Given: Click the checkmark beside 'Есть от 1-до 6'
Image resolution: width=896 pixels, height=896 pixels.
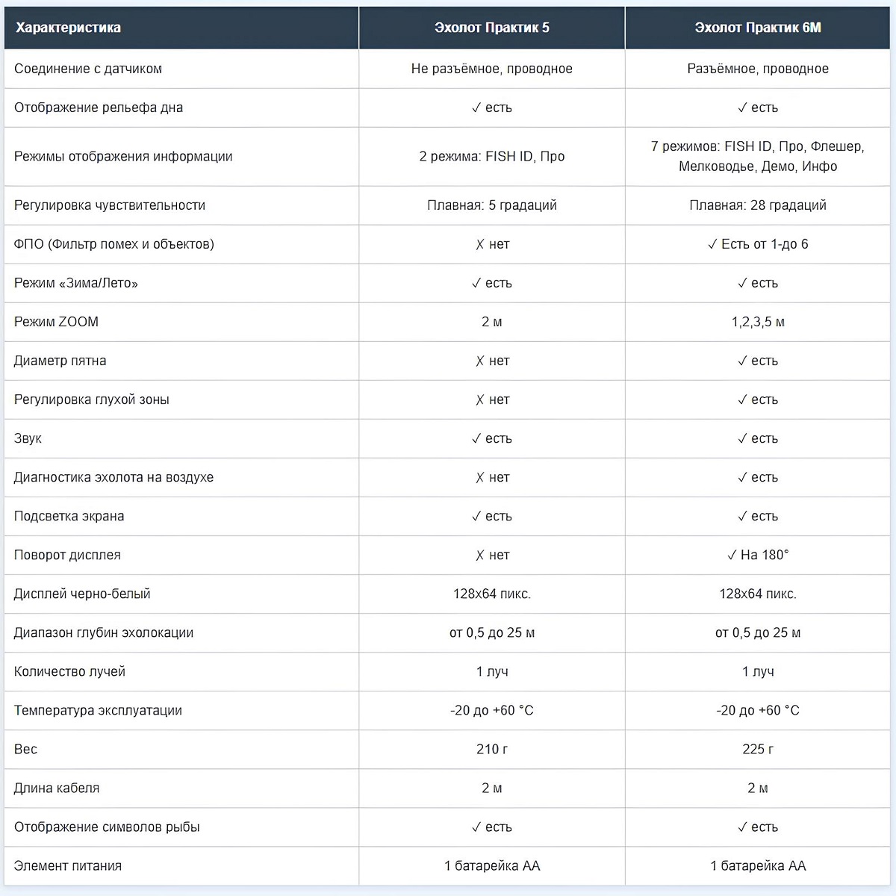Looking at the screenshot, I should pyautogui.click(x=712, y=244).
